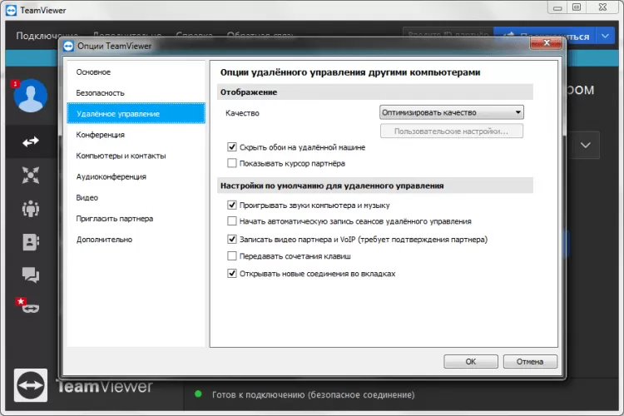
Task: Open the Meeting people icon in sidebar
Action: [x=31, y=208]
